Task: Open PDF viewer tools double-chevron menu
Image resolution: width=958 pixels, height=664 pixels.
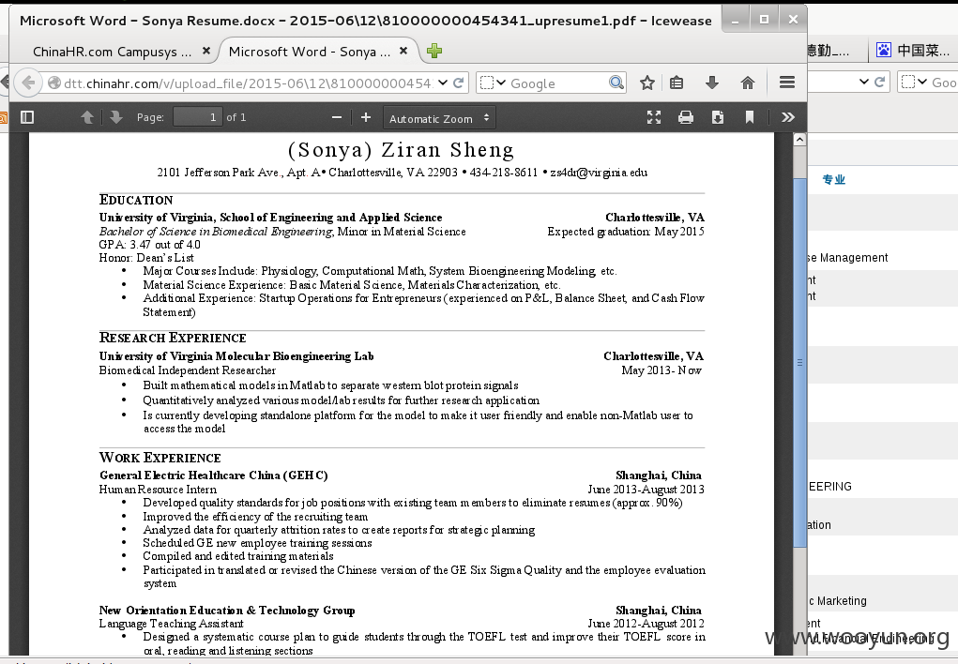Action: (x=788, y=117)
